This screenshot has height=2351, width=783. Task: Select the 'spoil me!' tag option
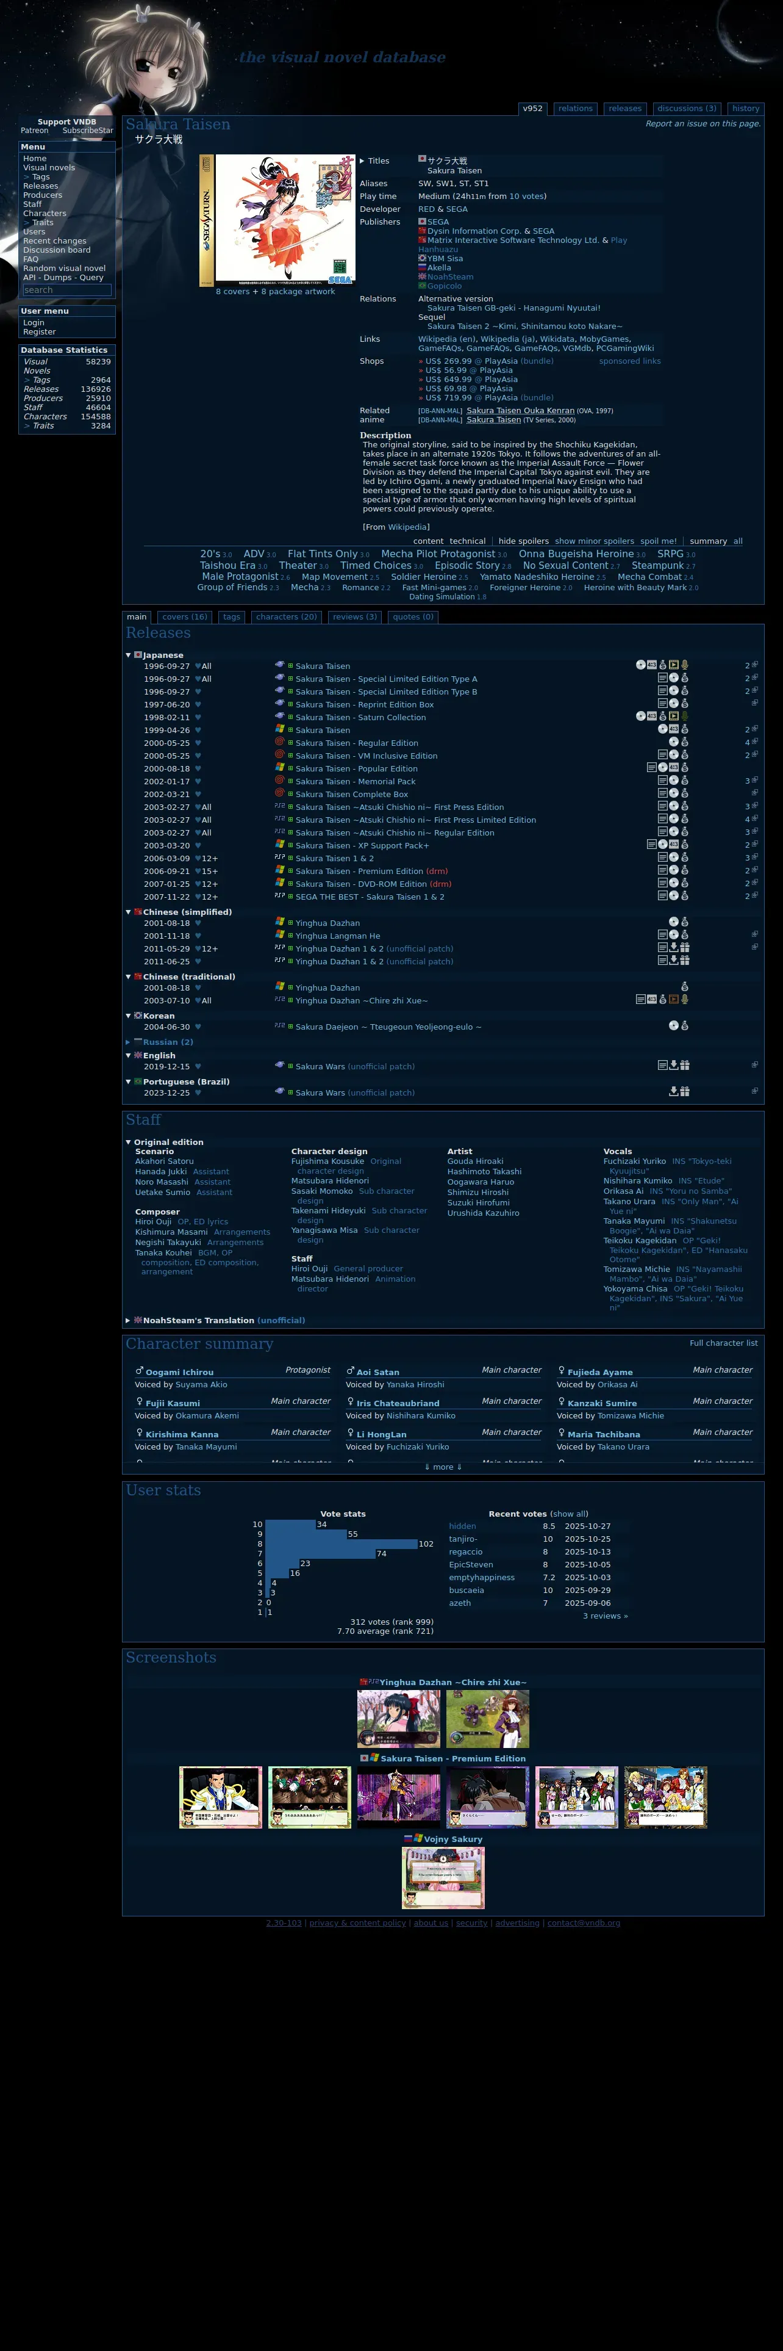click(658, 541)
